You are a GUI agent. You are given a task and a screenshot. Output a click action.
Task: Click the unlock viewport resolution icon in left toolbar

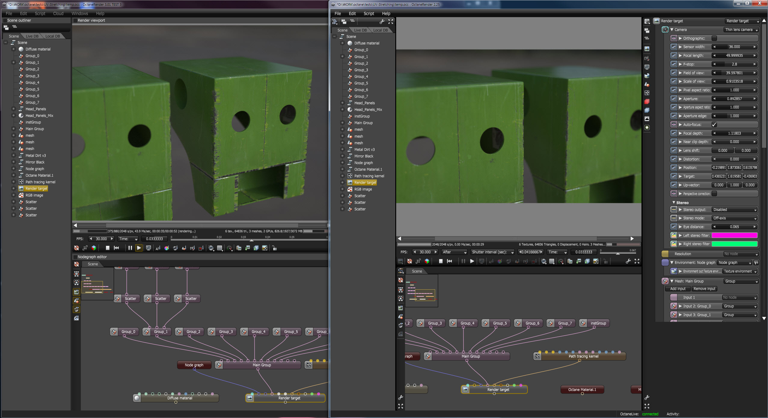[274, 248]
